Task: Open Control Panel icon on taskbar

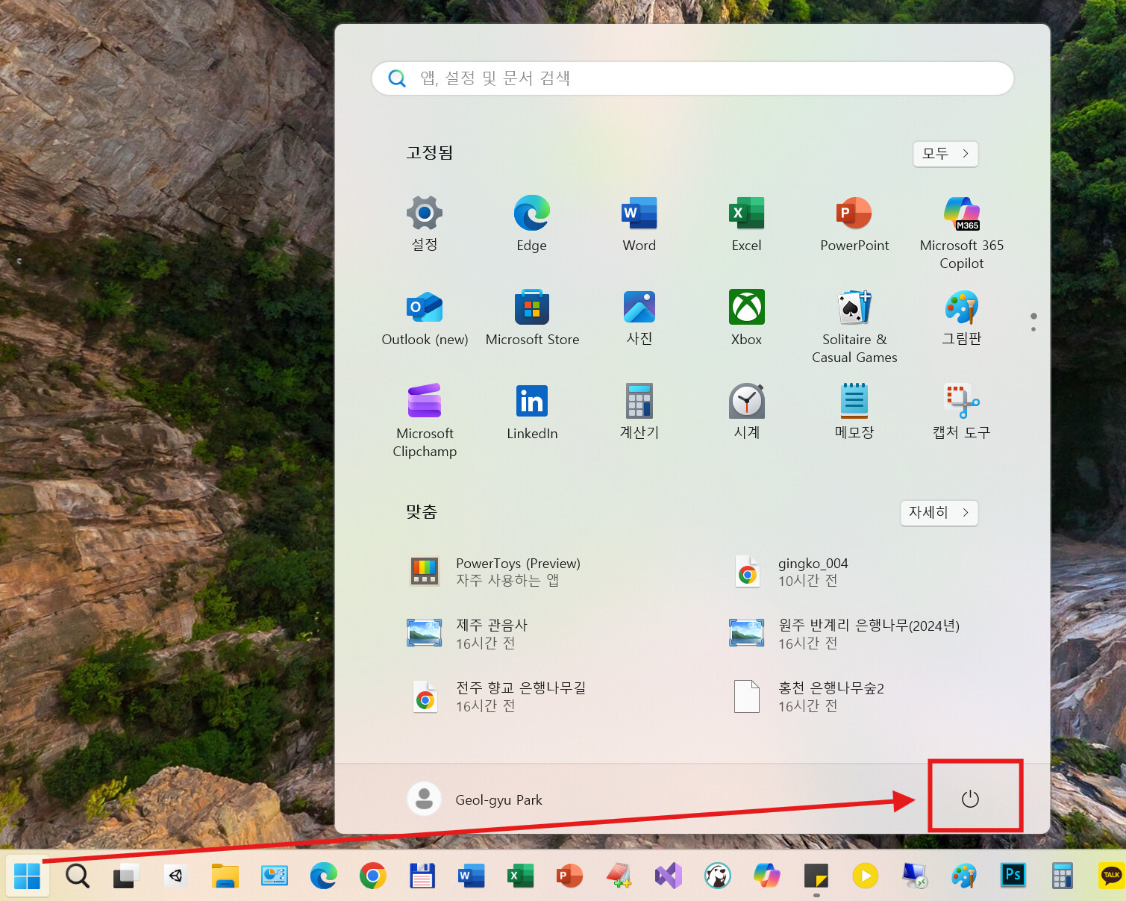Action: coord(274,876)
